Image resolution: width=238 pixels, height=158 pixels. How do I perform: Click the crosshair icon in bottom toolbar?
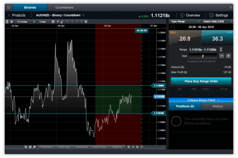coord(142,147)
